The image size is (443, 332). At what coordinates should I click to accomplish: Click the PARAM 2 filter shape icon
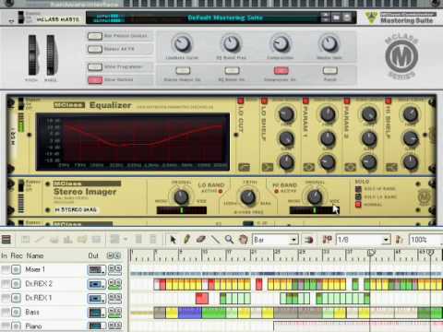pyautogui.click(x=350, y=167)
